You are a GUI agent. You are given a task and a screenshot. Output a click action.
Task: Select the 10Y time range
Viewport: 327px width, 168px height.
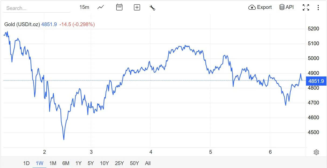pos(104,163)
